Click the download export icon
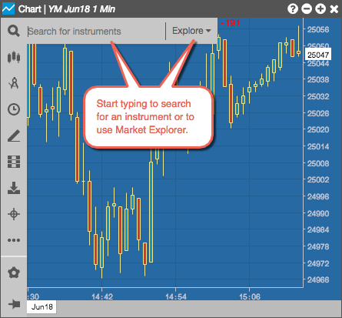Viewport: 342px width, 318px height. point(14,188)
